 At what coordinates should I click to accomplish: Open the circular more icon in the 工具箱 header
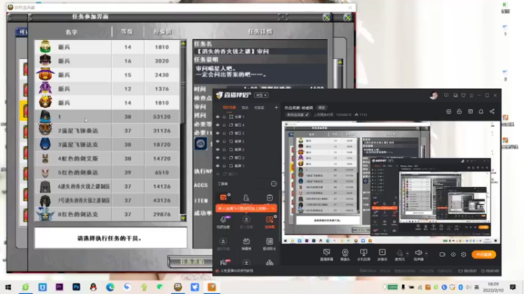(x=274, y=184)
